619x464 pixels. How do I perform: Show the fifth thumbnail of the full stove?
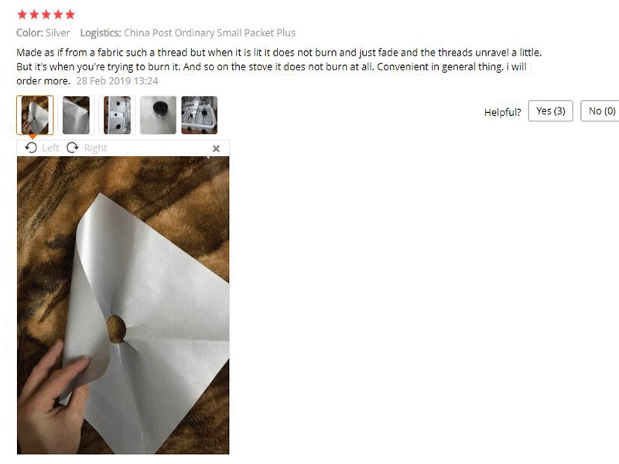point(200,114)
